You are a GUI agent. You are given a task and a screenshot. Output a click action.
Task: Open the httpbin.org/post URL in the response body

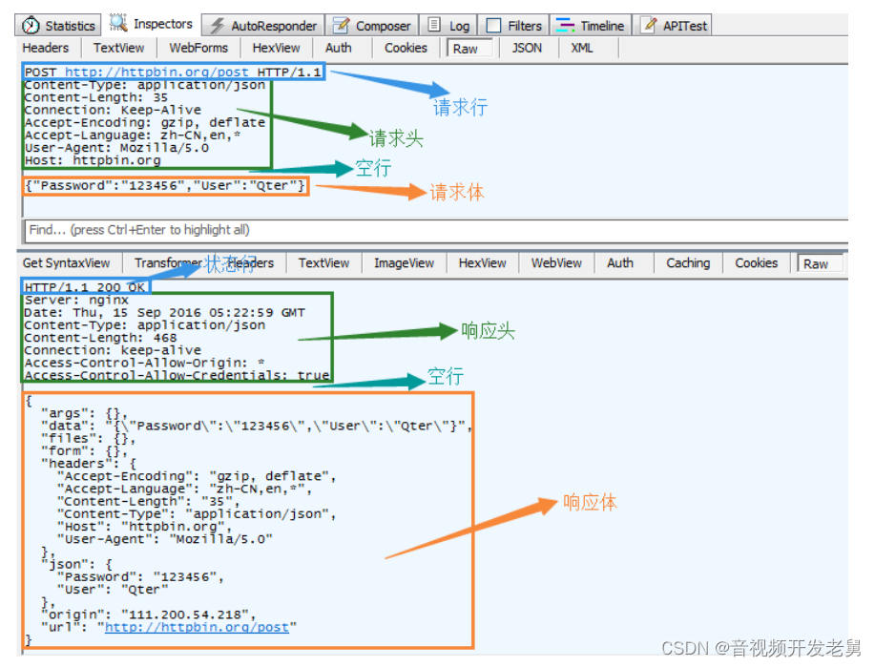click(197, 627)
